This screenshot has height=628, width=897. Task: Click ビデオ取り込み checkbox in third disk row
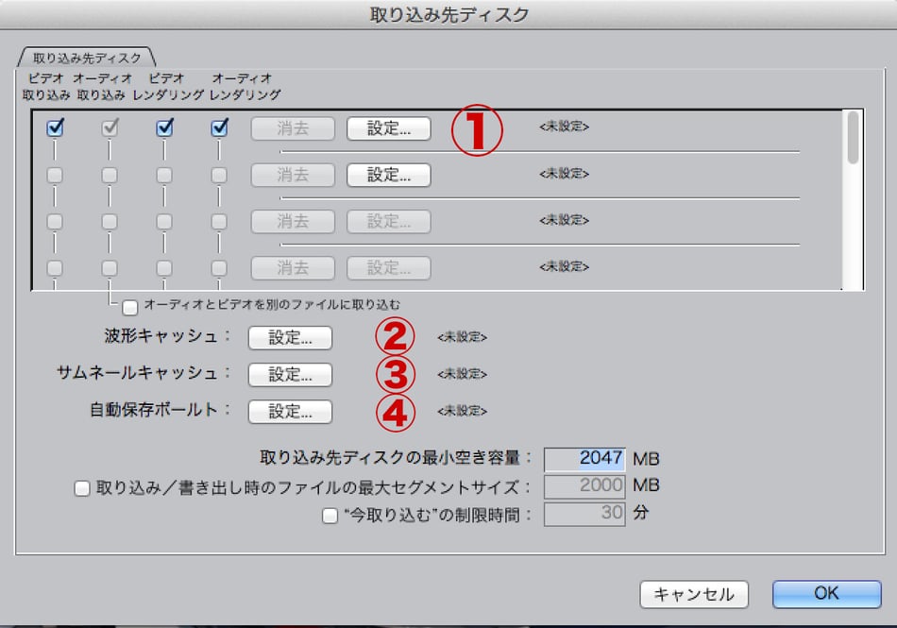[x=55, y=221]
